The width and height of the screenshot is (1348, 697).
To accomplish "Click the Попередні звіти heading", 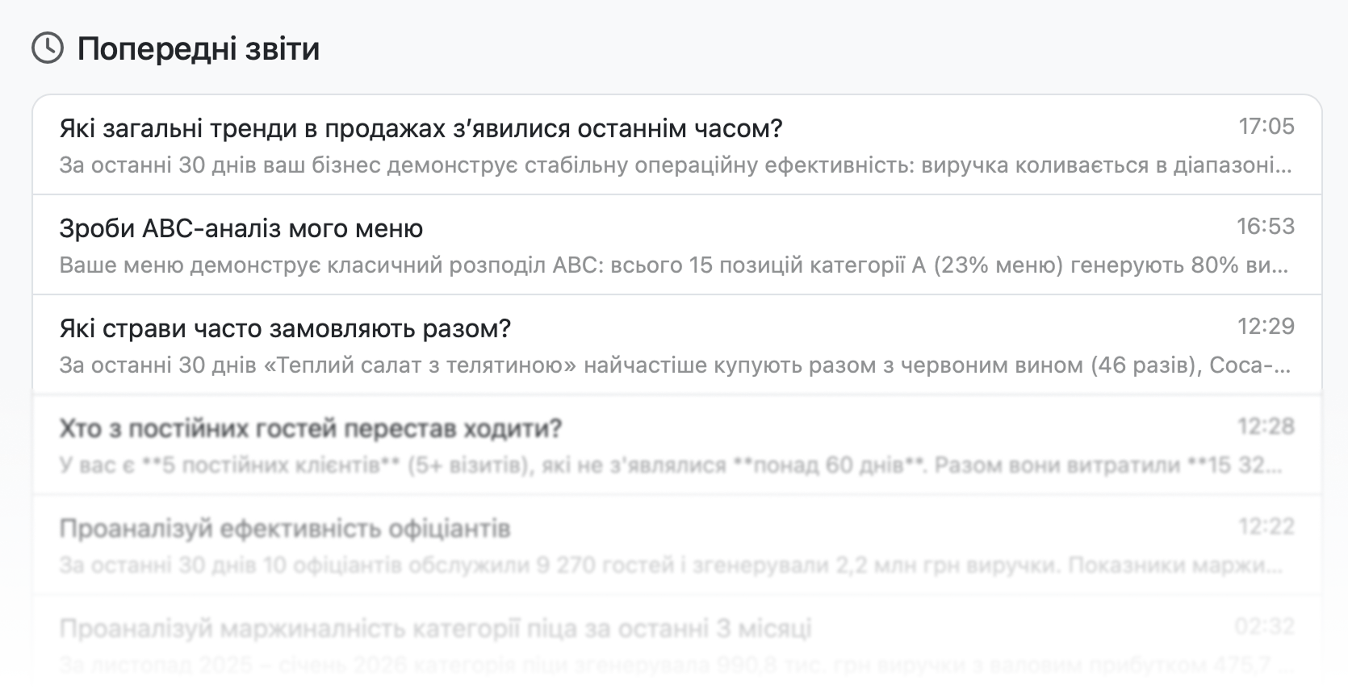I will (199, 49).
